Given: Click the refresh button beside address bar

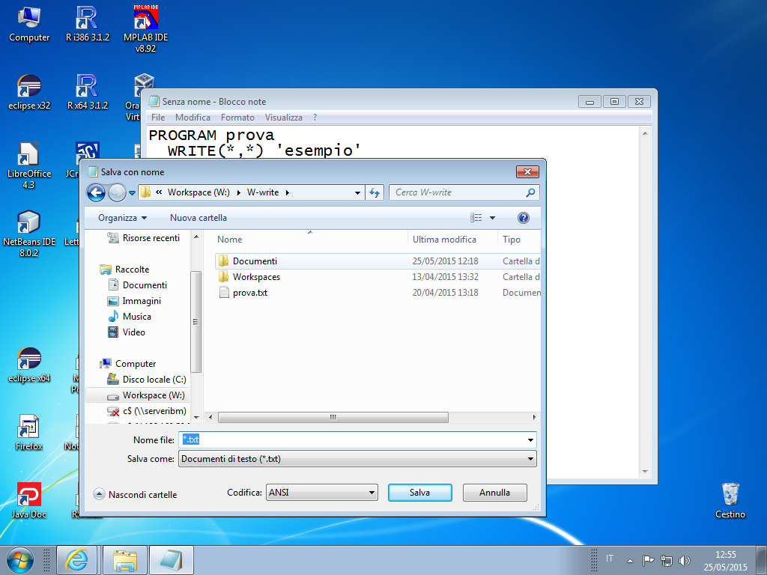Looking at the screenshot, I should click(x=376, y=192).
